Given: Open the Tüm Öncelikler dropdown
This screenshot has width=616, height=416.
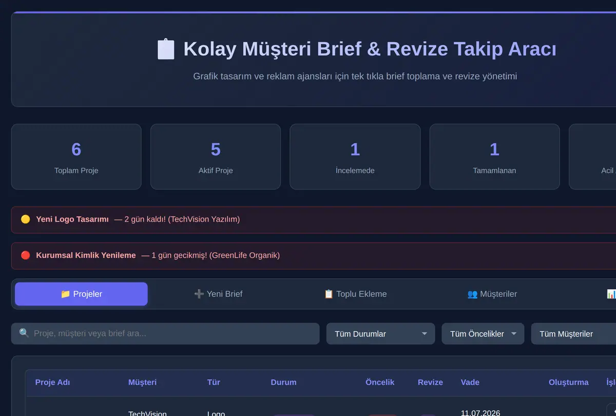Looking at the screenshot, I should [483, 333].
